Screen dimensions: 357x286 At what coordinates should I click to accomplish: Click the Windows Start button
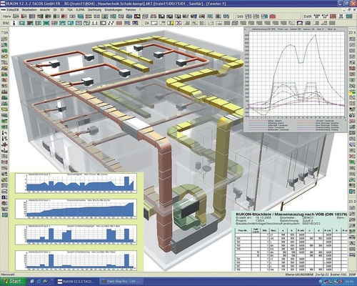pos(13,282)
